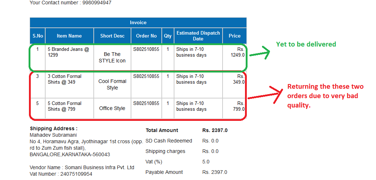Image resolution: width=376 pixels, height=180 pixels.
Task: Click the Short Desc column header
Action: click(x=112, y=36)
